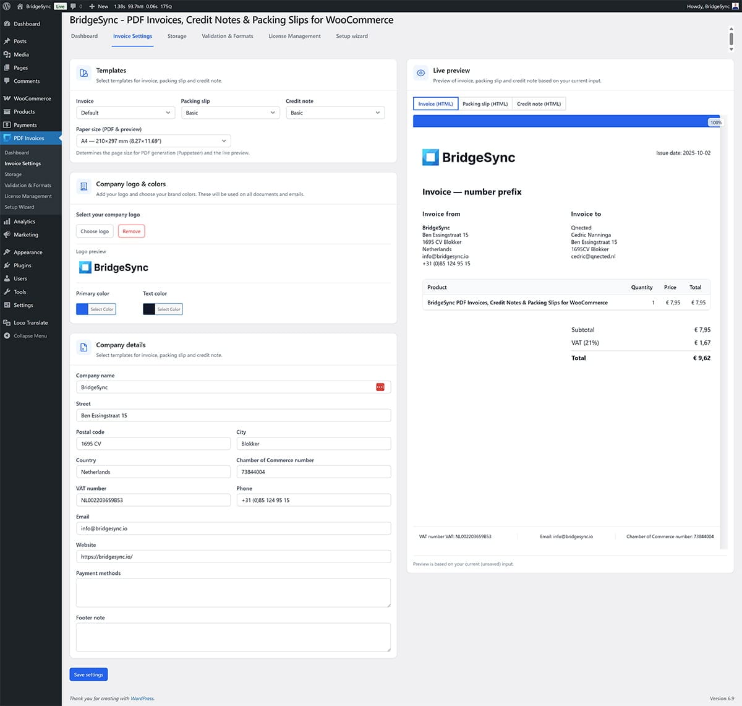Click the Tools wrench icon
The image size is (742, 706).
[x=7, y=291]
